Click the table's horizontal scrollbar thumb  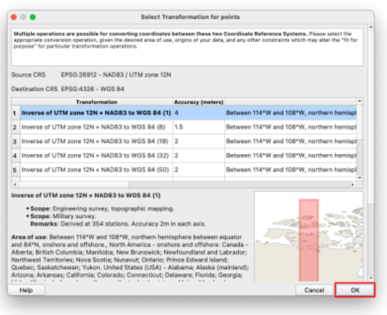(74, 185)
